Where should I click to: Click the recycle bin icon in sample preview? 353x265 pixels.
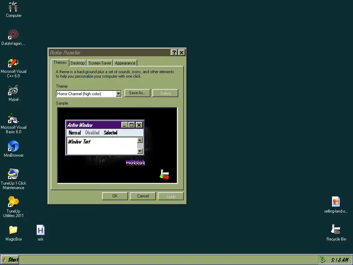(164, 175)
